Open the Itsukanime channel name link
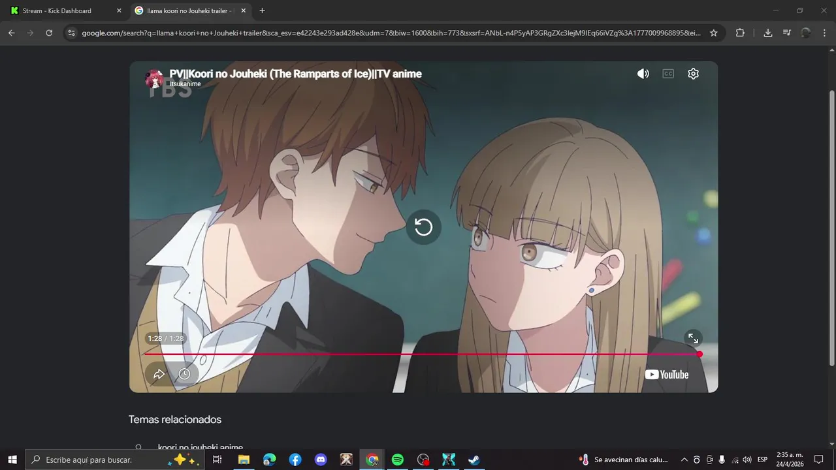Viewport: 836px width, 470px height. 185,84
